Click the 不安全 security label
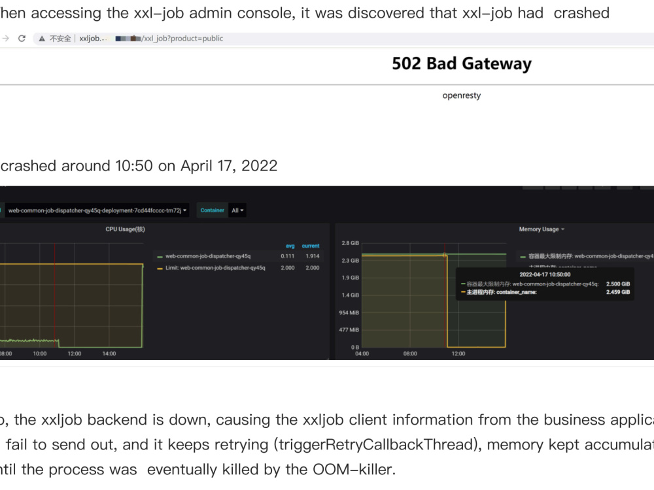Image resolution: width=654 pixels, height=490 pixels. click(60, 39)
